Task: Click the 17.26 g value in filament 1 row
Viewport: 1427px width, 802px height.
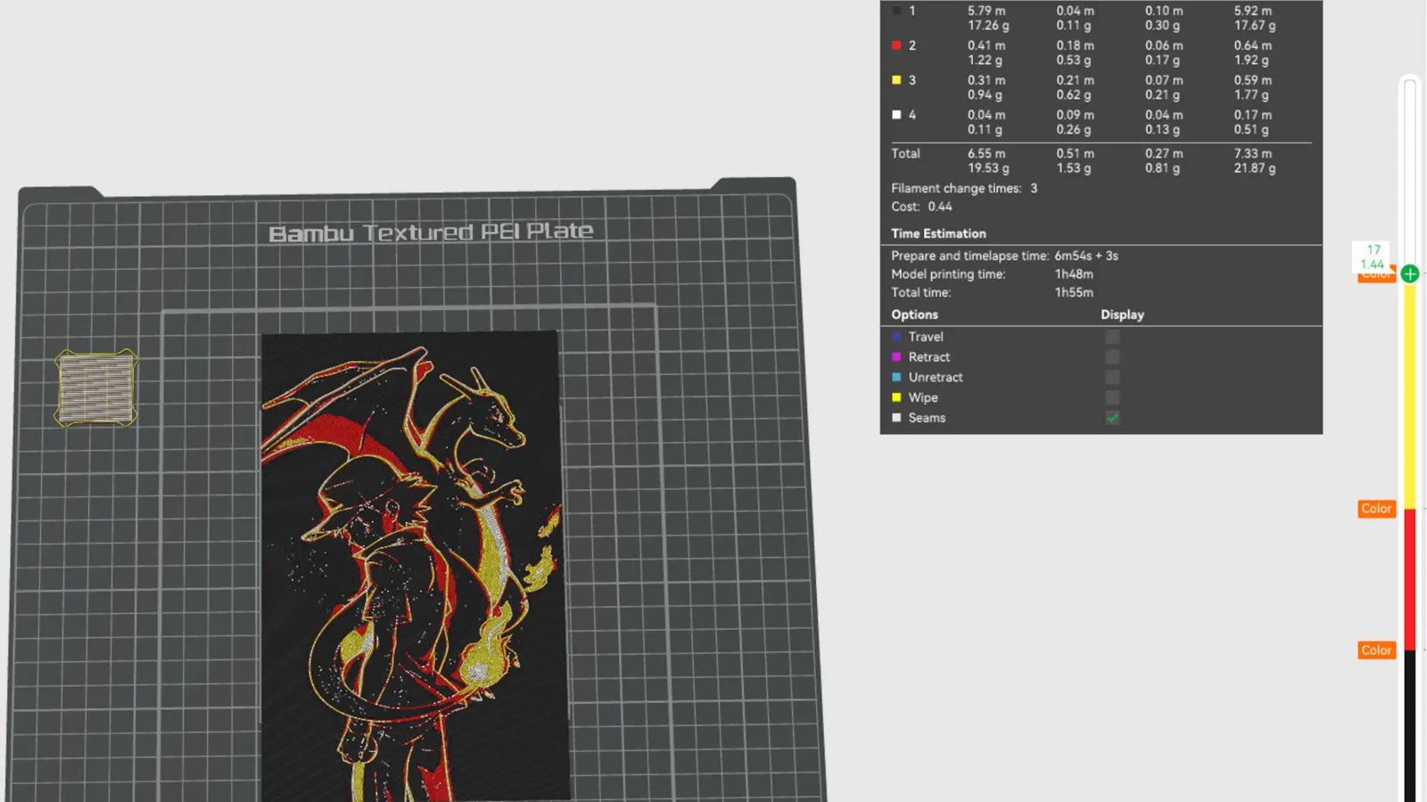Action: pos(988,26)
